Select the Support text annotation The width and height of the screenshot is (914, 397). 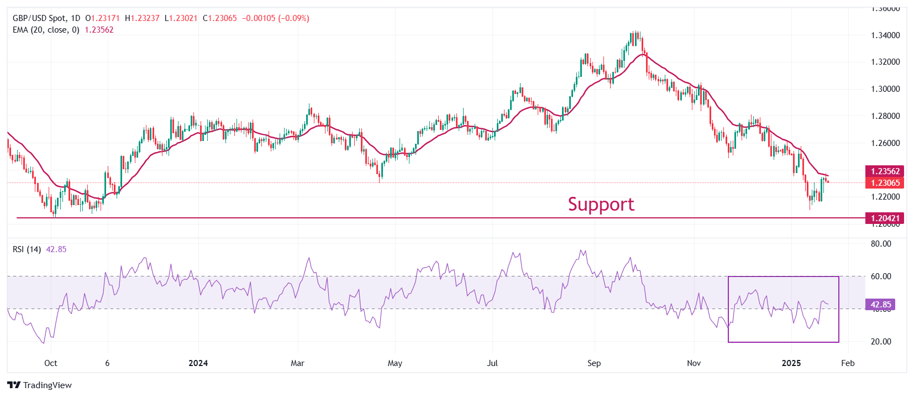[601, 204]
